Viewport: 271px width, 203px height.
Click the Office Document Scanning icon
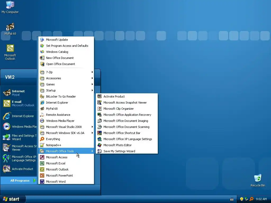pos(100,127)
